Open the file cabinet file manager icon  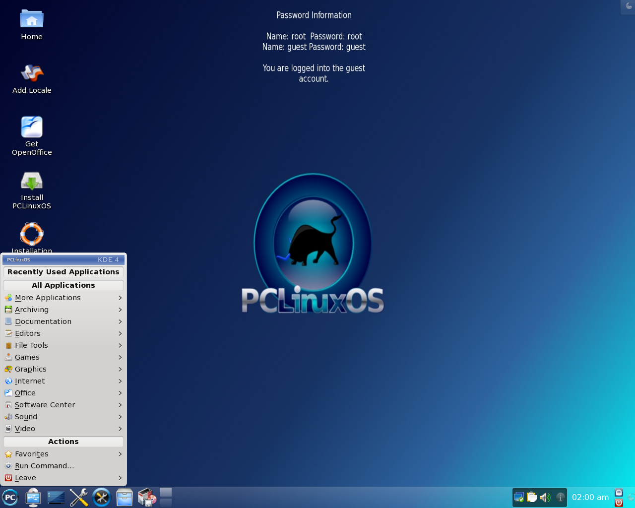pos(125,498)
